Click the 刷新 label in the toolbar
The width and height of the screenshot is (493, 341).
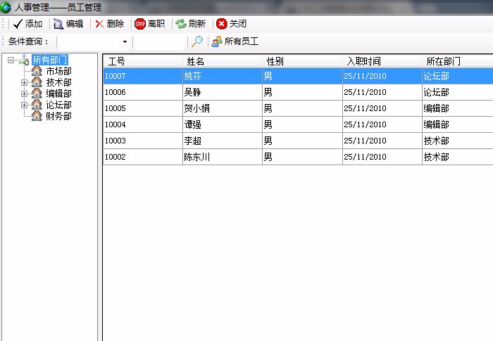(196, 24)
